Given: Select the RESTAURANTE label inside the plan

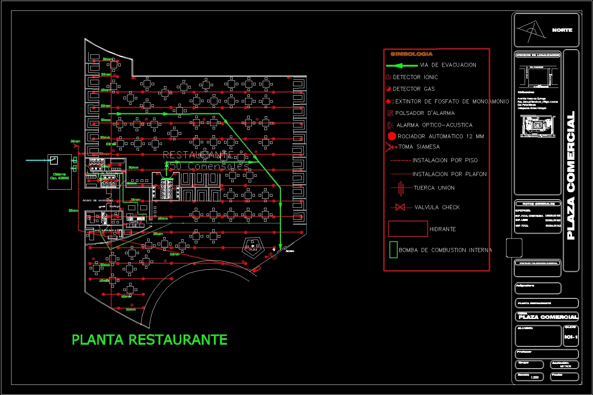Looking at the screenshot, I should tap(198, 155).
